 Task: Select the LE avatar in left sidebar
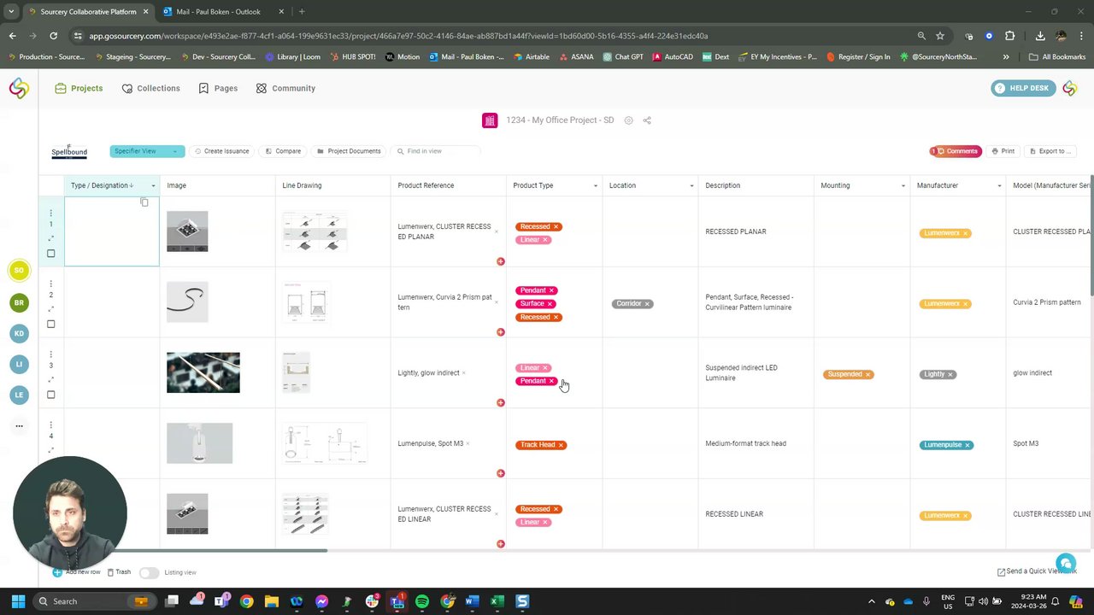(19, 395)
